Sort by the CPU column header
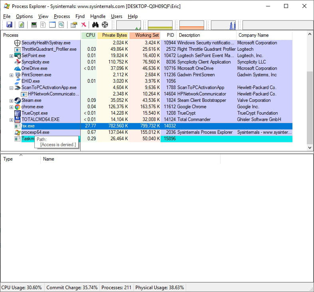Screen dimensions: 314x292 (89, 35)
